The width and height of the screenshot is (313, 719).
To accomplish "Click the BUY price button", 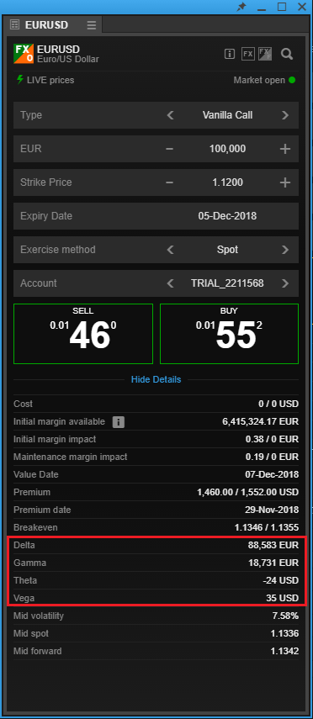I will coord(229,333).
